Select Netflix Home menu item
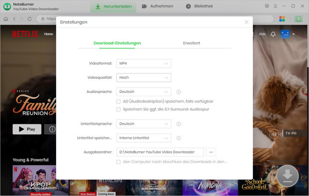Viewport: 309px width, 196px height. [49, 34]
